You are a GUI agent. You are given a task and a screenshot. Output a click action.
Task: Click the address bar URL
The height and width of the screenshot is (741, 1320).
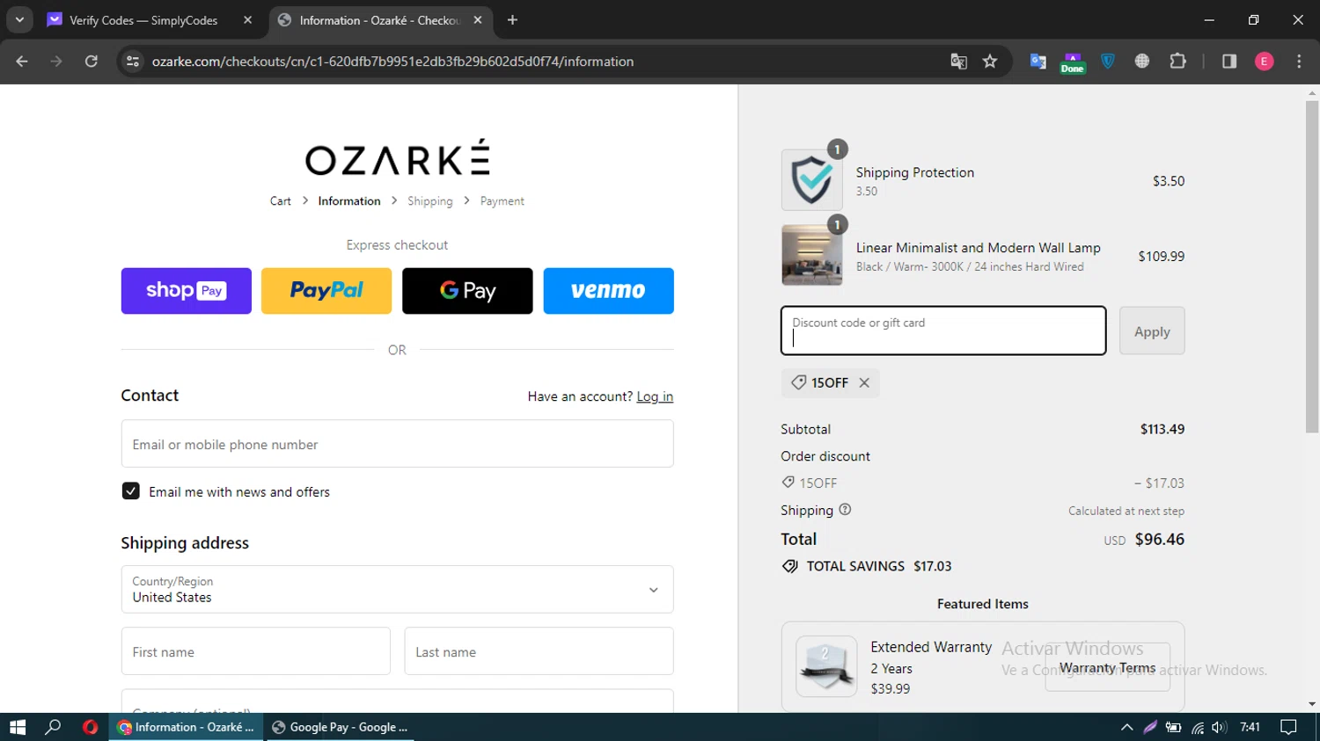392,62
